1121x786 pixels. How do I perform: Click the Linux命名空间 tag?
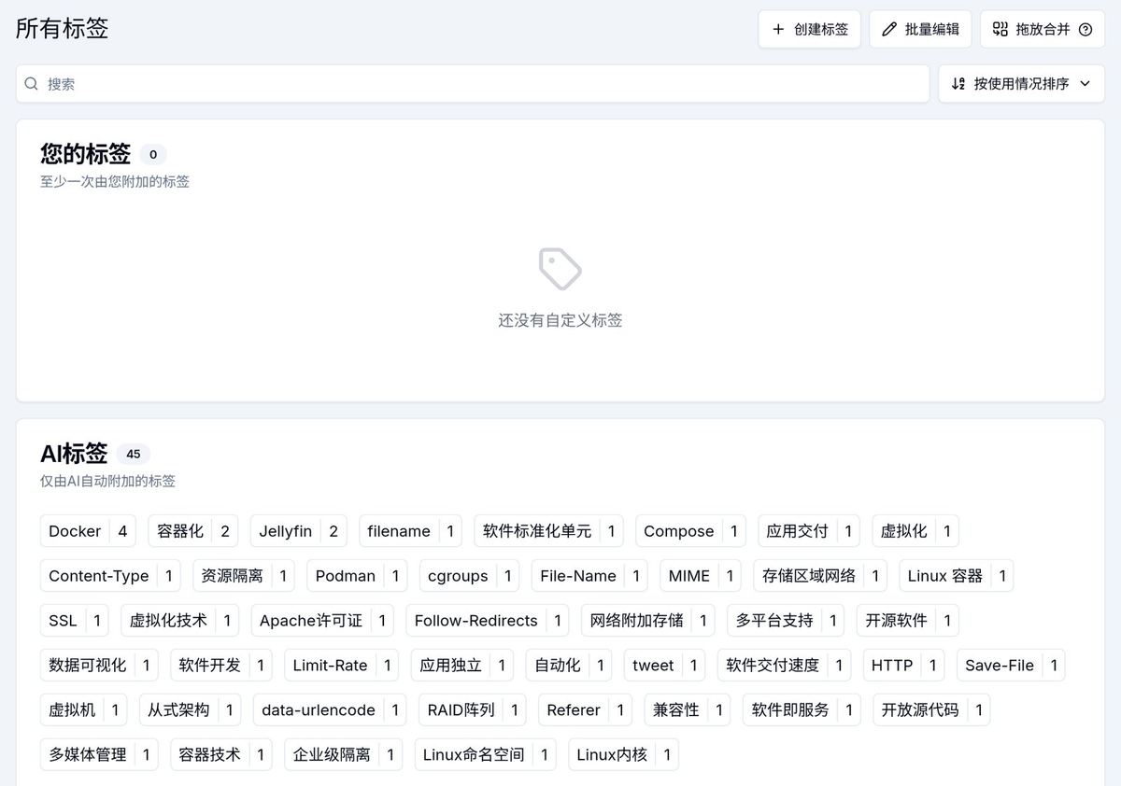click(486, 755)
